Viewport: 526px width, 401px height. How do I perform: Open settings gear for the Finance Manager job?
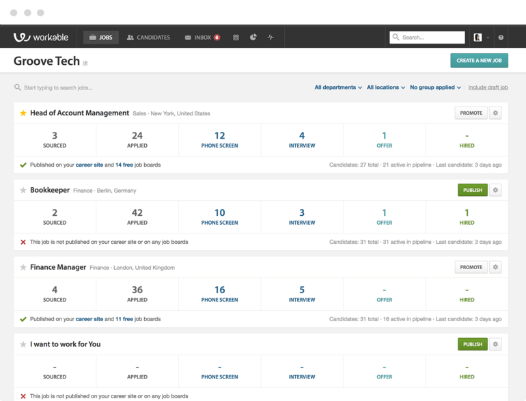[495, 267]
